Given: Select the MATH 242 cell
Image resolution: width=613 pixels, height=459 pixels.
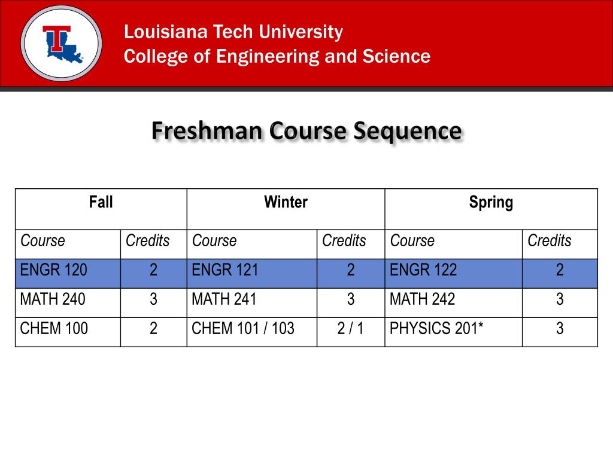Looking at the screenshot, I should coord(422,299).
